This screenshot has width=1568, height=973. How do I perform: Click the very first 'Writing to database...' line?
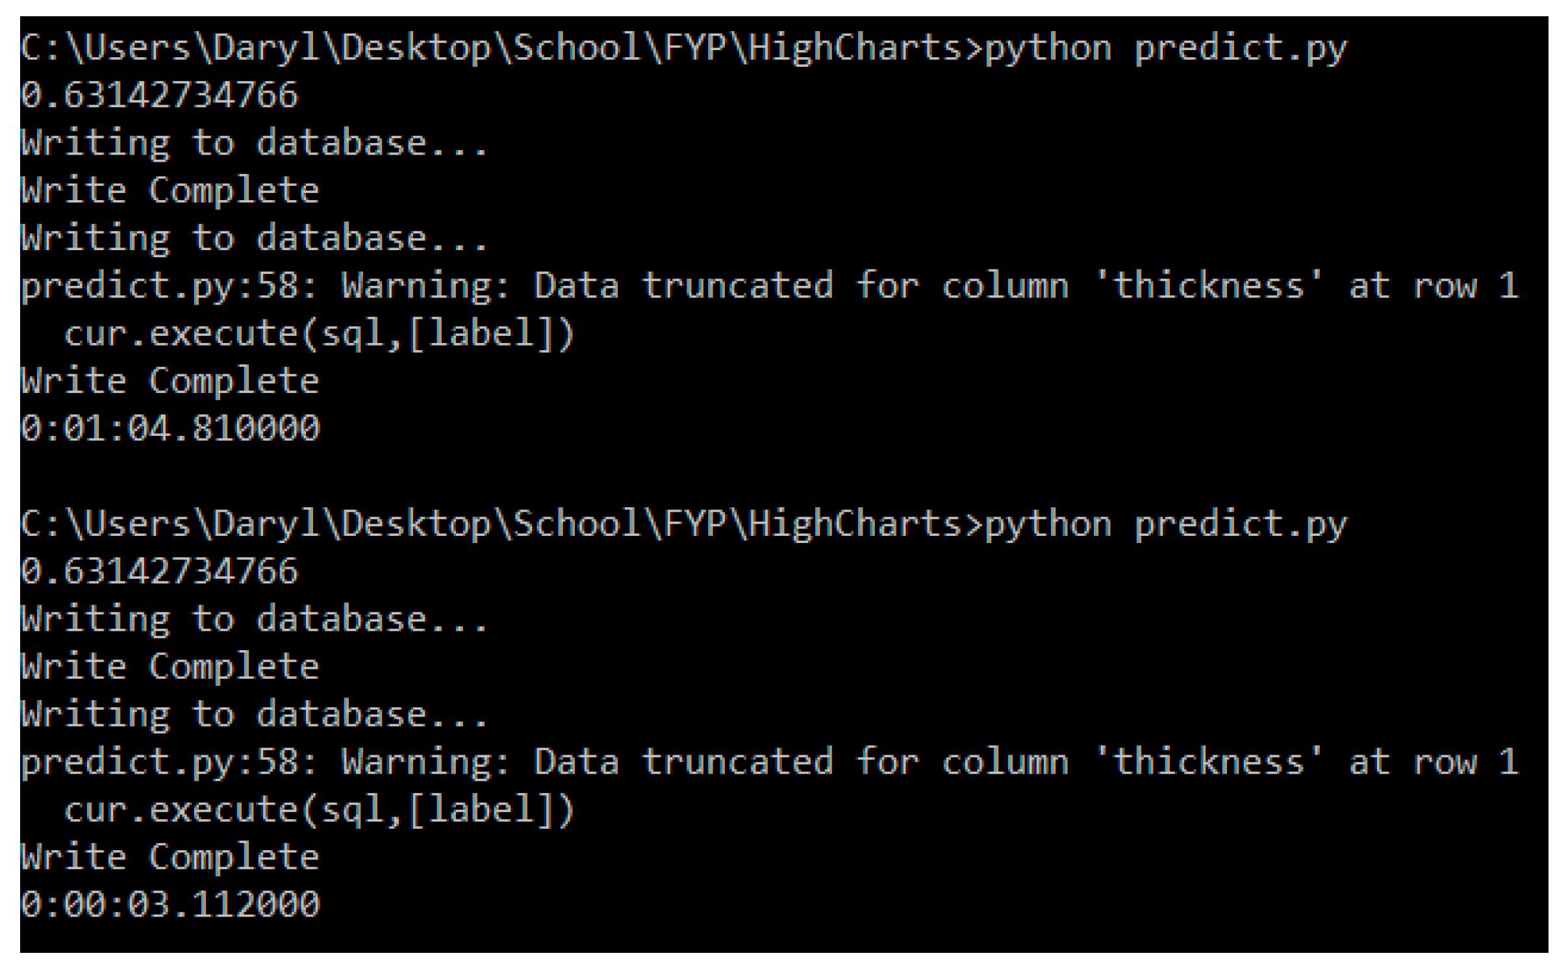(x=253, y=143)
